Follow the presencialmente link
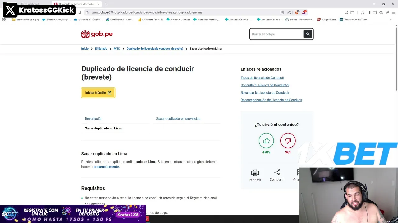Viewport: 398px width, 223px height. (x=106, y=167)
